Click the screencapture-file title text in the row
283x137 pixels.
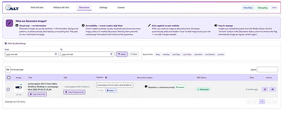(43, 87)
